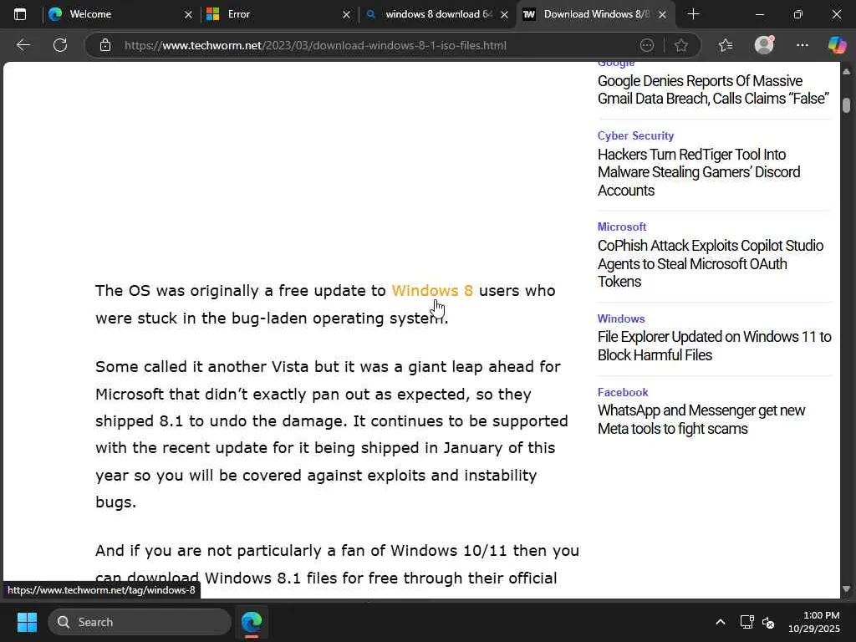Click the page scrollbar down arrow
This screenshot has height=642, width=856.
coord(846,589)
